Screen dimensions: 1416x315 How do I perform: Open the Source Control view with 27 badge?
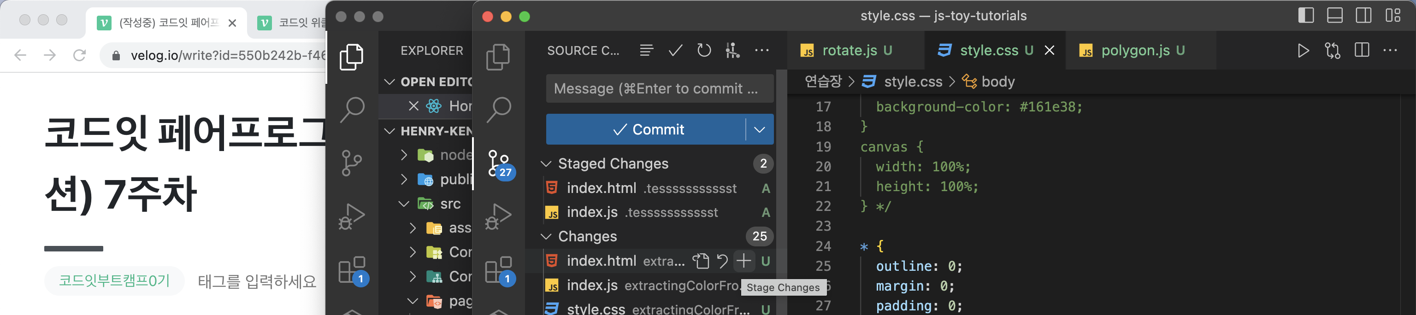(499, 164)
